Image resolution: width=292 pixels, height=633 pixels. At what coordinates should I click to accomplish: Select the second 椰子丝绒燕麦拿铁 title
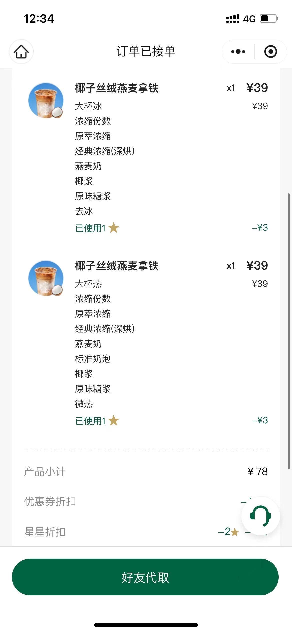coord(117,266)
